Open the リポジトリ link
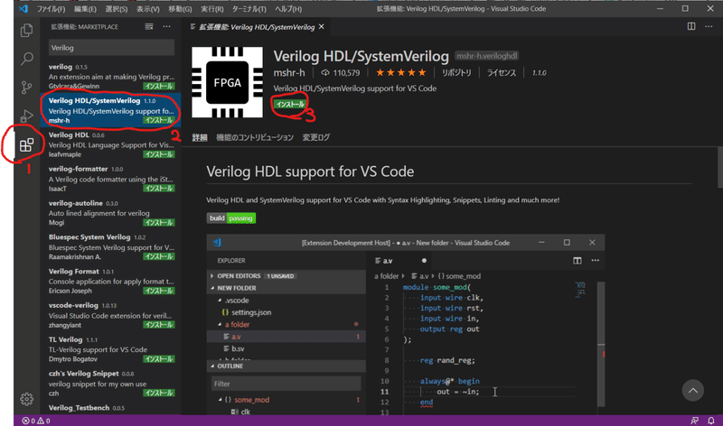The height and width of the screenshot is (426, 723). 456,73
